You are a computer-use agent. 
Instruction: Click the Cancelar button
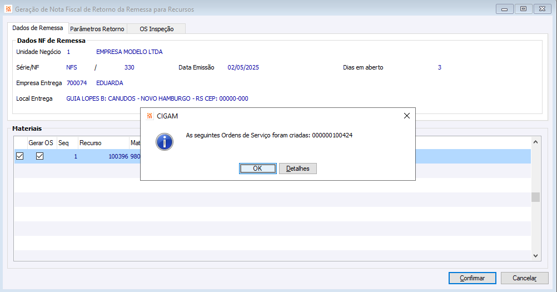pyautogui.click(x=524, y=278)
